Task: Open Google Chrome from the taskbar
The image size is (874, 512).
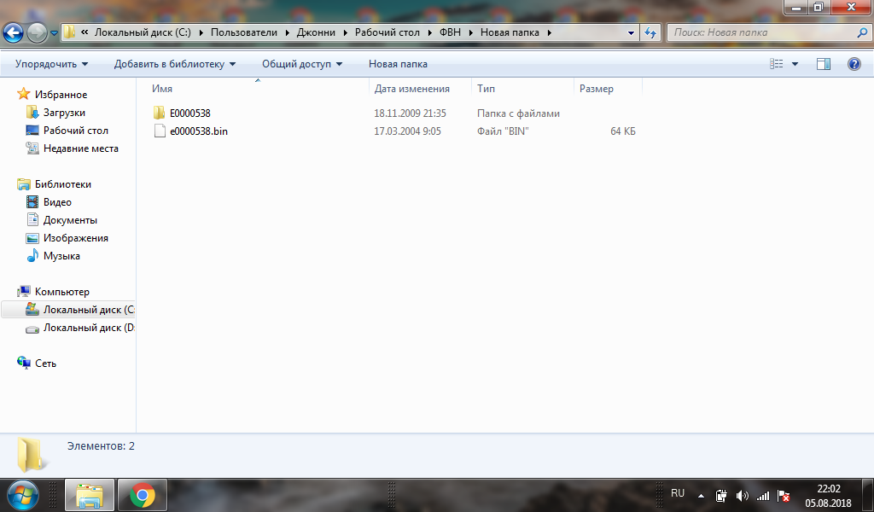Action: click(142, 495)
